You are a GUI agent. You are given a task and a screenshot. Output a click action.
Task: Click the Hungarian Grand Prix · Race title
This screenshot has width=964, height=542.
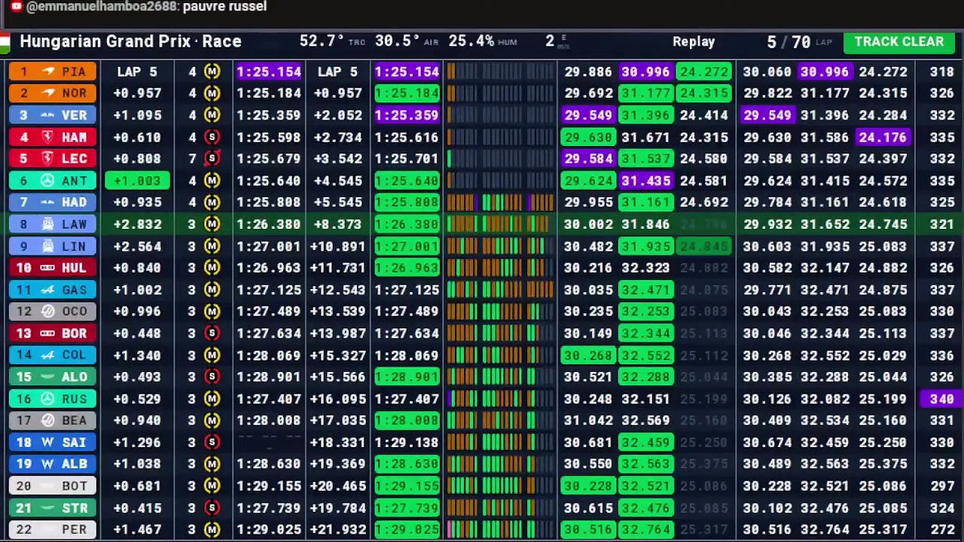click(x=130, y=42)
